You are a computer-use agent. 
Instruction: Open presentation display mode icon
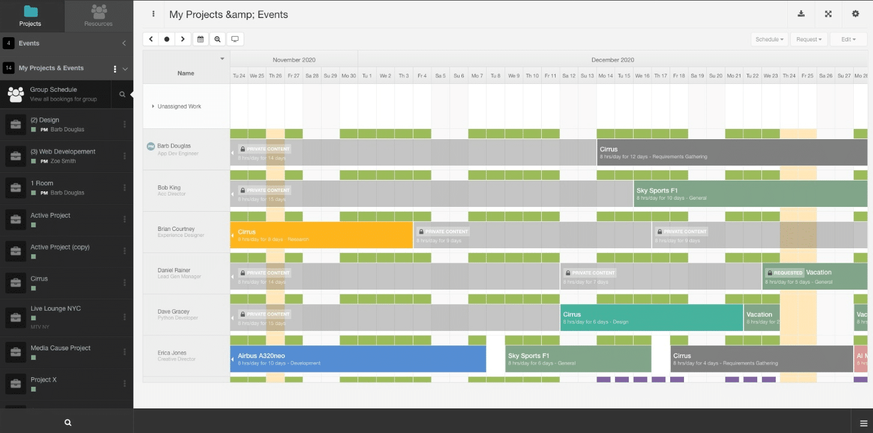point(235,38)
